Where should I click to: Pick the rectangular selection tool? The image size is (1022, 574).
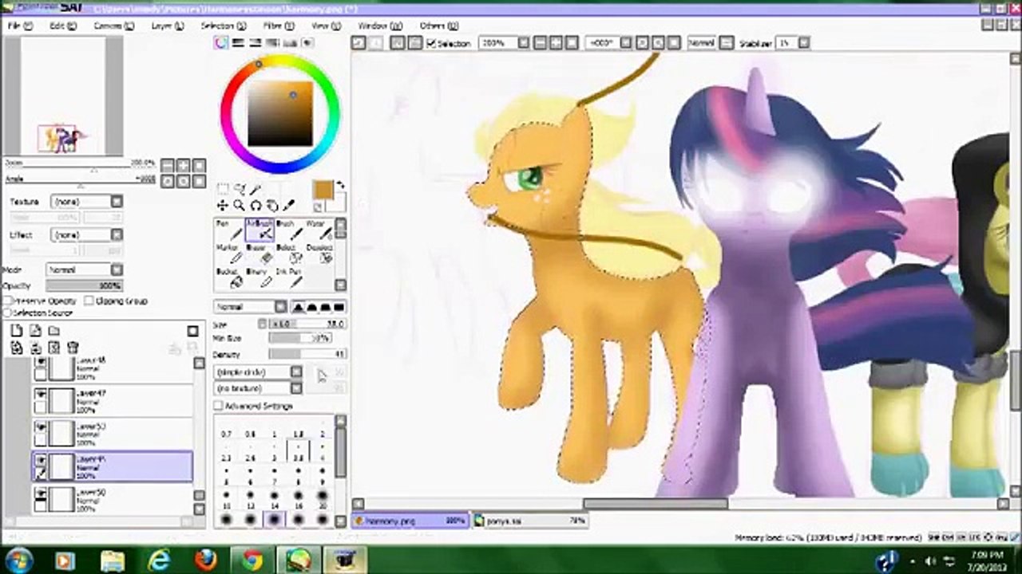[x=223, y=189]
